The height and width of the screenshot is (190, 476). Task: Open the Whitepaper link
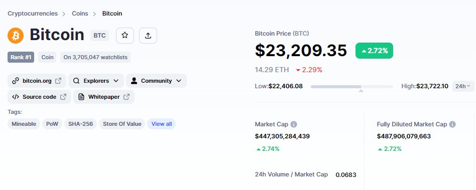point(104,97)
